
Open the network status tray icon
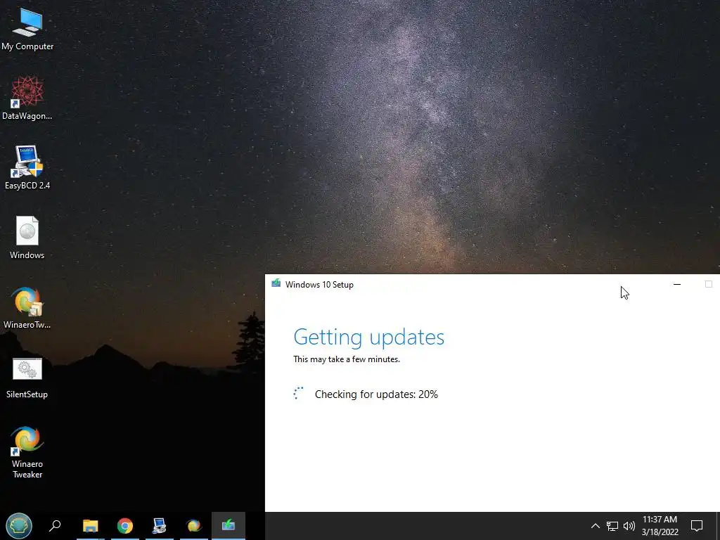[x=612, y=526]
